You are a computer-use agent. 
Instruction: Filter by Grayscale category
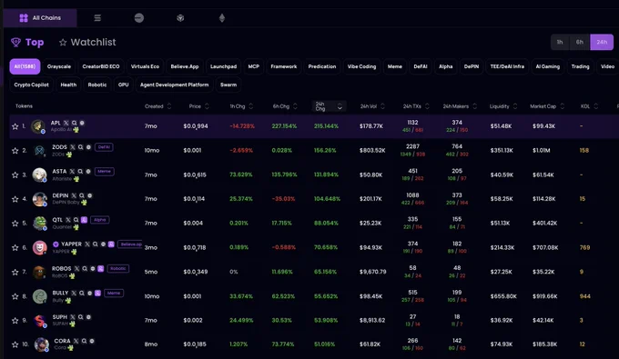pos(59,66)
